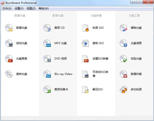
Task: Click the 擦除光盘 eraser icon
Action: 124,28
